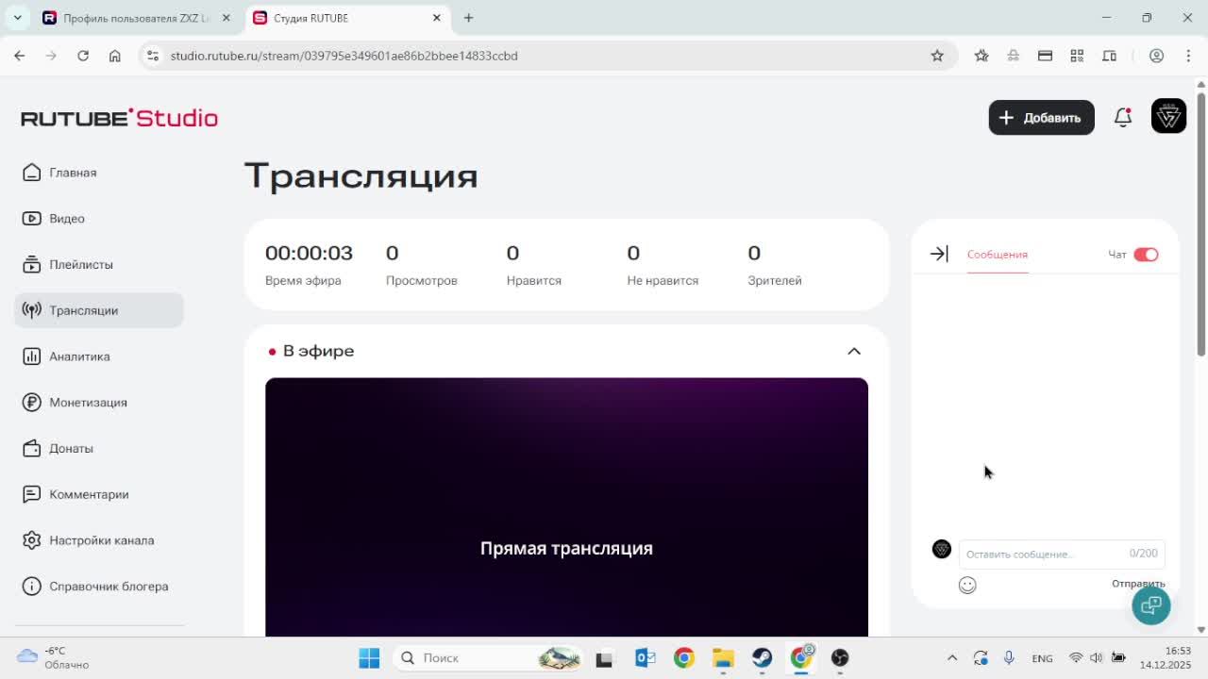The height and width of the screenshot is (679, 1208).
Task: Click the Прямая трансляция preview
Action: coord(566,507)
